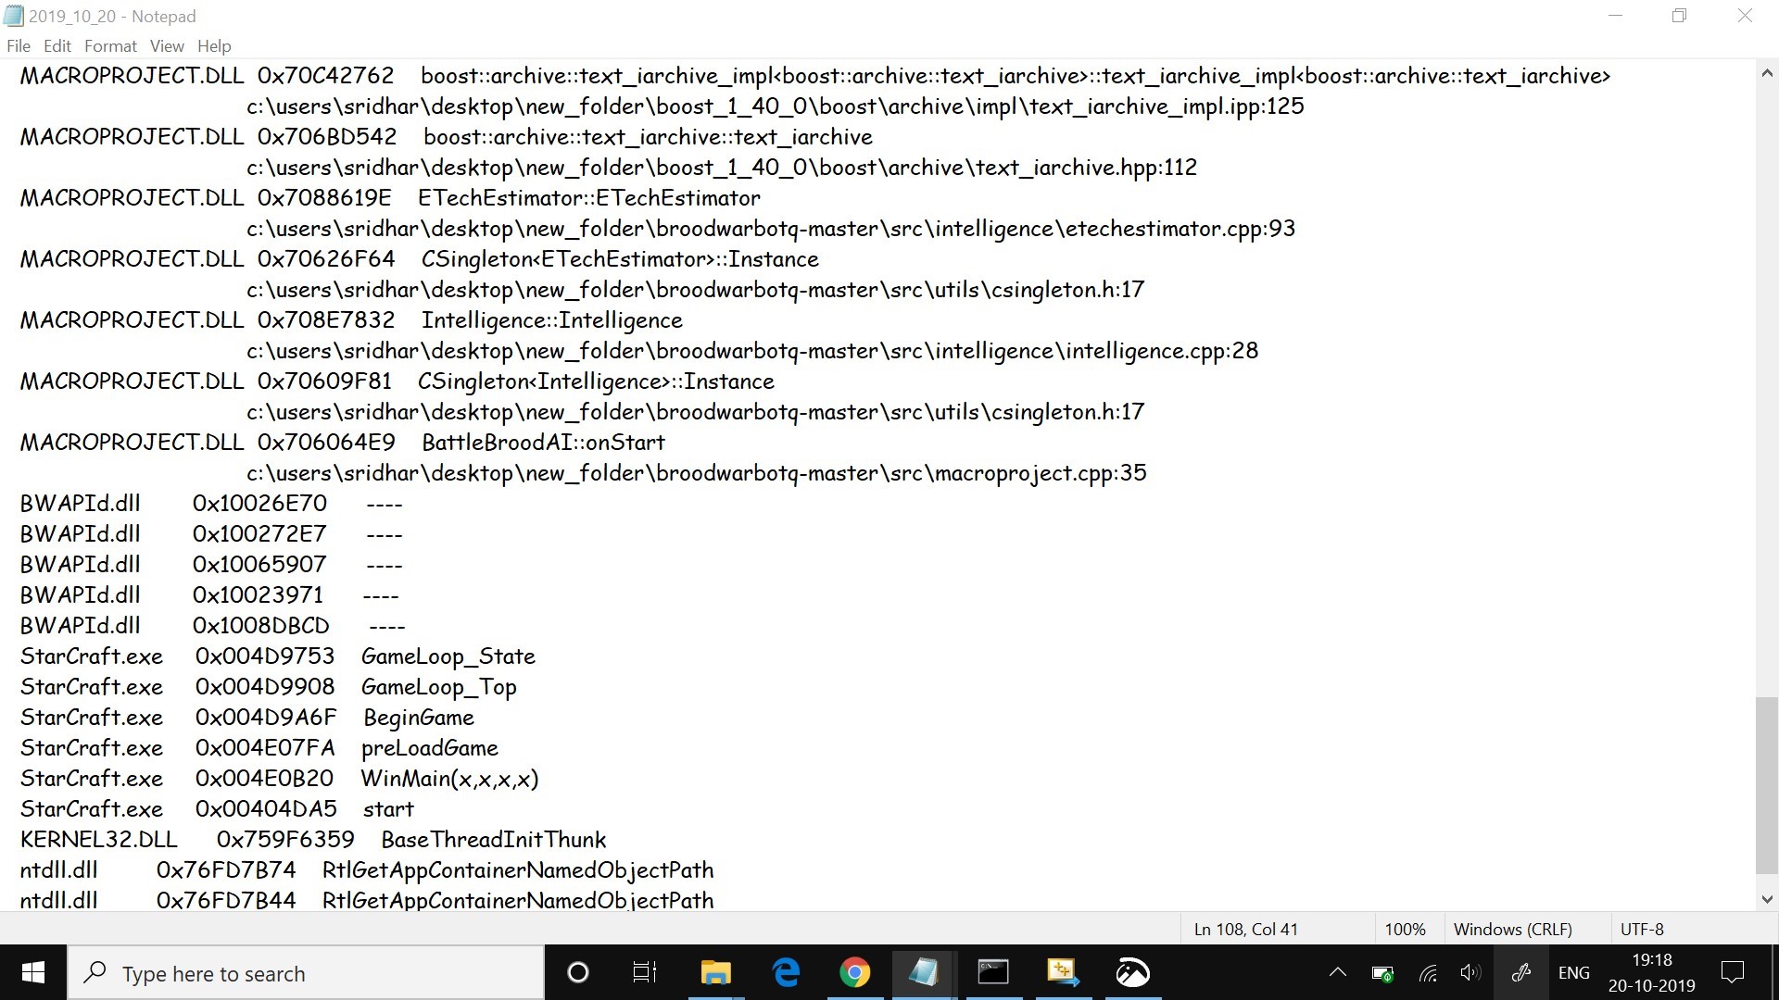Open the Format menu in Notepad
The image size is (1779, 1000).
(109, 45)
